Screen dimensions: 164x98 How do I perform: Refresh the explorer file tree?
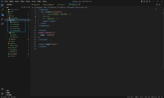point(27,7)
